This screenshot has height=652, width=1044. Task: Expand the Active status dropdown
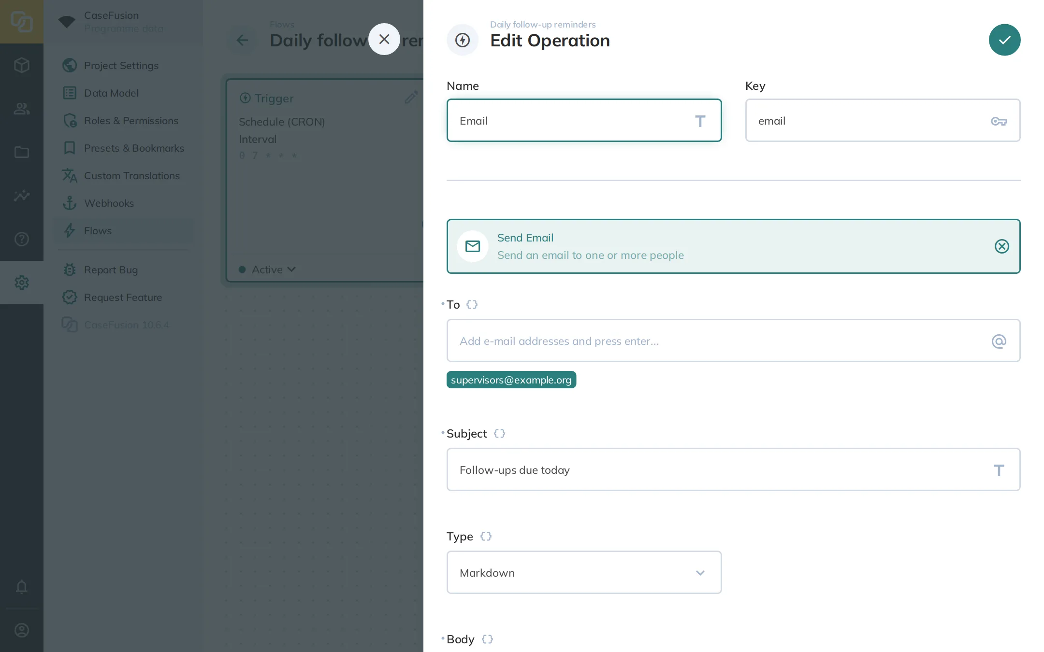click(x=267, y=269)
